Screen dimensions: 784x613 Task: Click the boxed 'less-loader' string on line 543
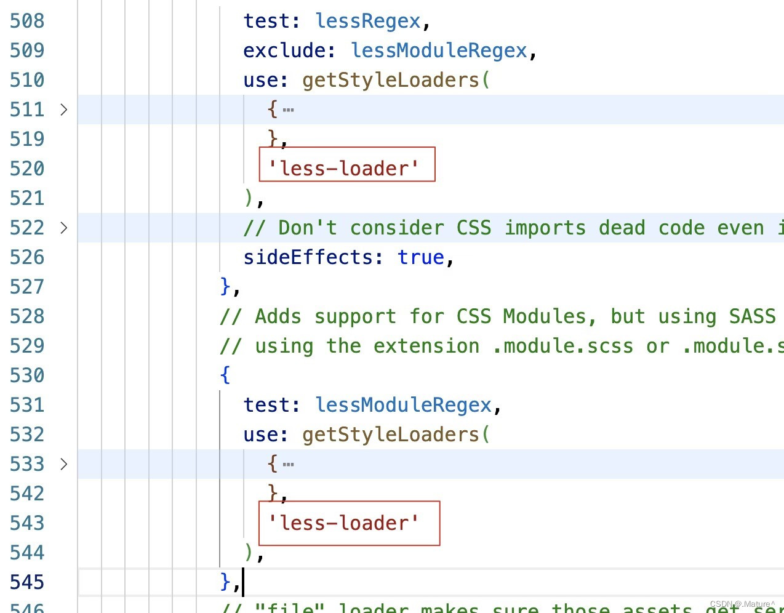[x=345, y=523]
